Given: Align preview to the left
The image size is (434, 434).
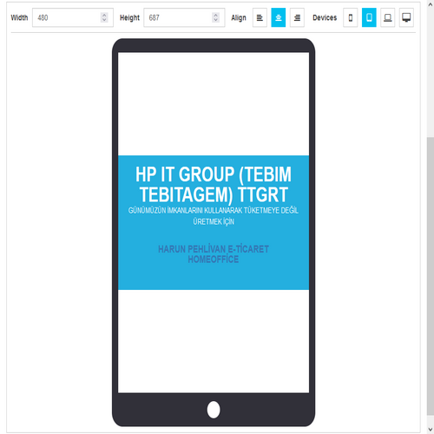Looking at the screenshot, I should tap(260, 17).
